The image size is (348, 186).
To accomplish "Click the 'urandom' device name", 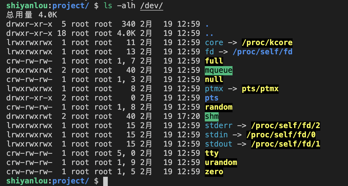I will pyautogui.click(x=221, y=162).
